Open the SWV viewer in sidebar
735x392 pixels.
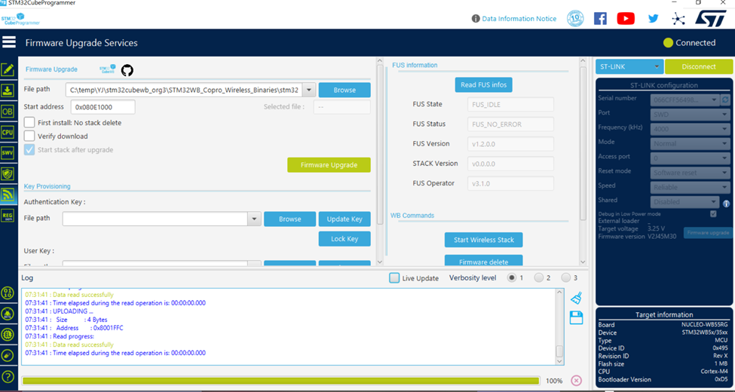tap(8, 153)
